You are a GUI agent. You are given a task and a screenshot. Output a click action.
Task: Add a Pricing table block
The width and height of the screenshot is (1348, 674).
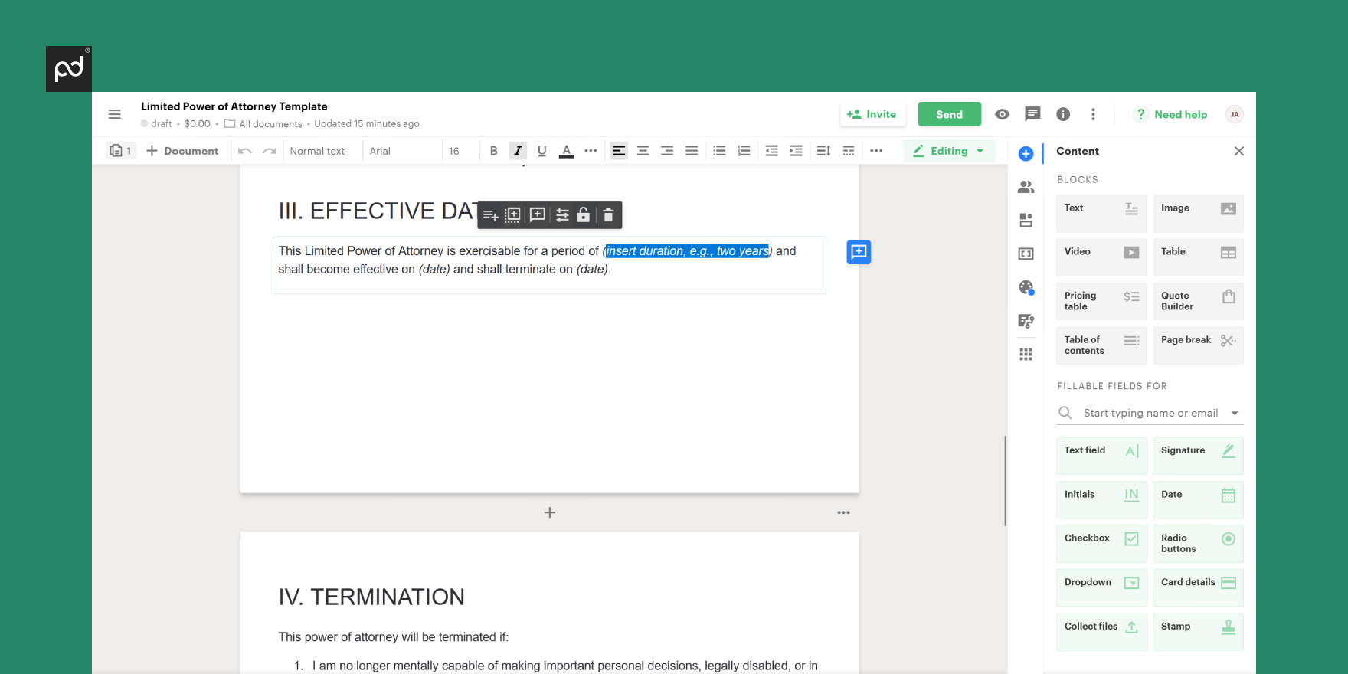coord(1101,301)
